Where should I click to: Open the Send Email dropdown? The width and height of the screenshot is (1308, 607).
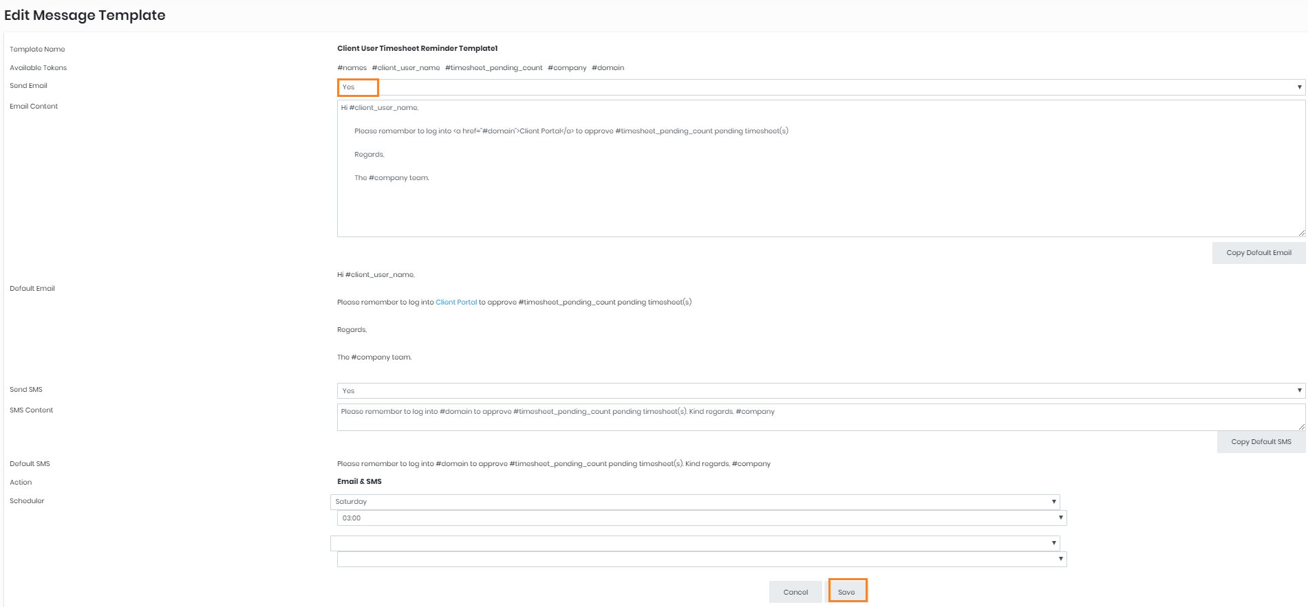tap(820, 87)
